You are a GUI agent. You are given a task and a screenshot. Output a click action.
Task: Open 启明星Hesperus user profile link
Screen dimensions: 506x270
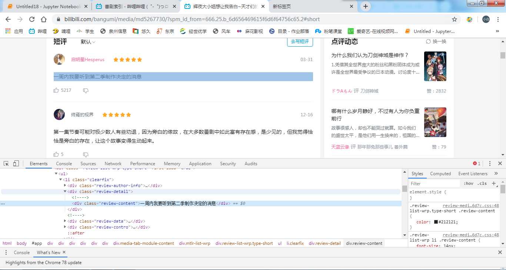(x=88, y=59)
